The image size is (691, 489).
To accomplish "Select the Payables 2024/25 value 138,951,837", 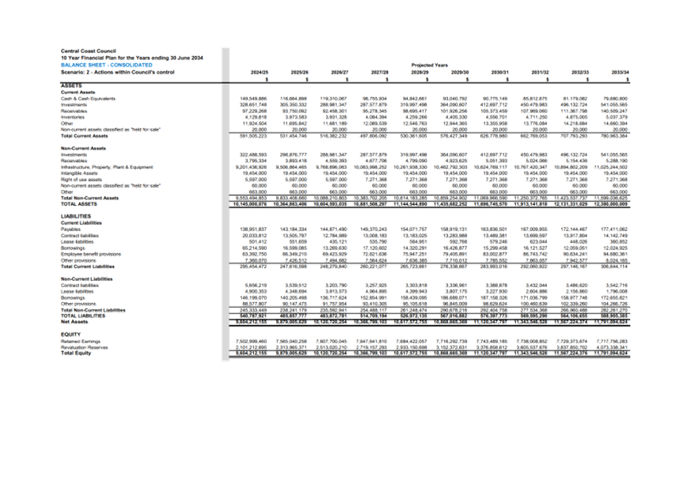I will (x=253, y=229).
